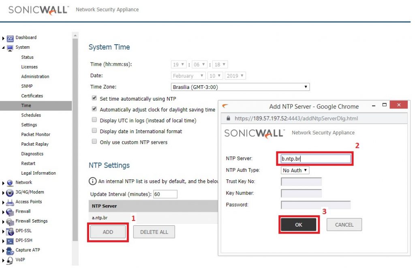Screen dimensions: 415x268
Task: Select the a.ntp.br server row
Action: click(x=153, y=218)
